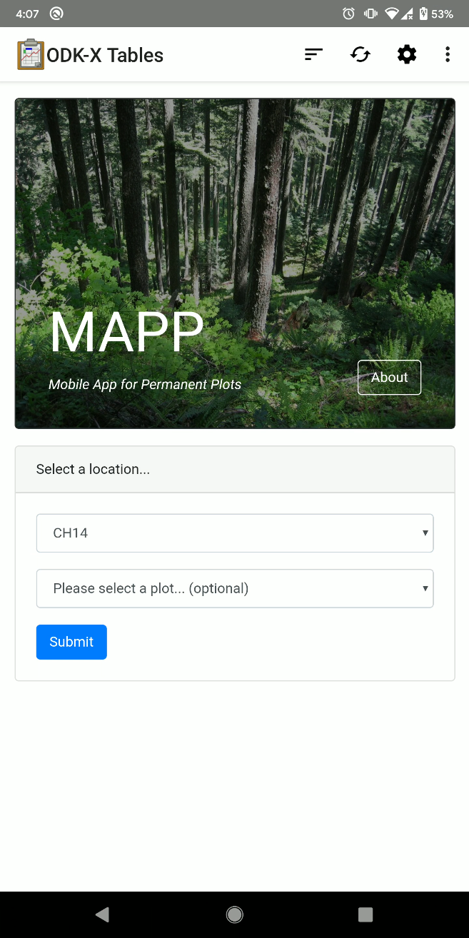Click the About button on banner
Screen dimensions: 469x938
pyautogui.click(x=389, y=378)
